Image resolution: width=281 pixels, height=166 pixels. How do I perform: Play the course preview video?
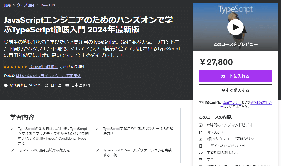point(235,27)
